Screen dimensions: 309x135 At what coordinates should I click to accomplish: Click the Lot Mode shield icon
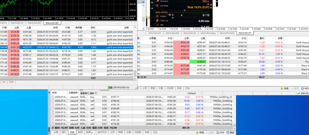coord(157,6)
